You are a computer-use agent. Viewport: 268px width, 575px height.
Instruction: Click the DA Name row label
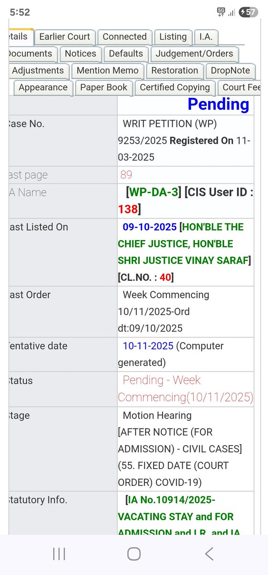click(28, 193)
